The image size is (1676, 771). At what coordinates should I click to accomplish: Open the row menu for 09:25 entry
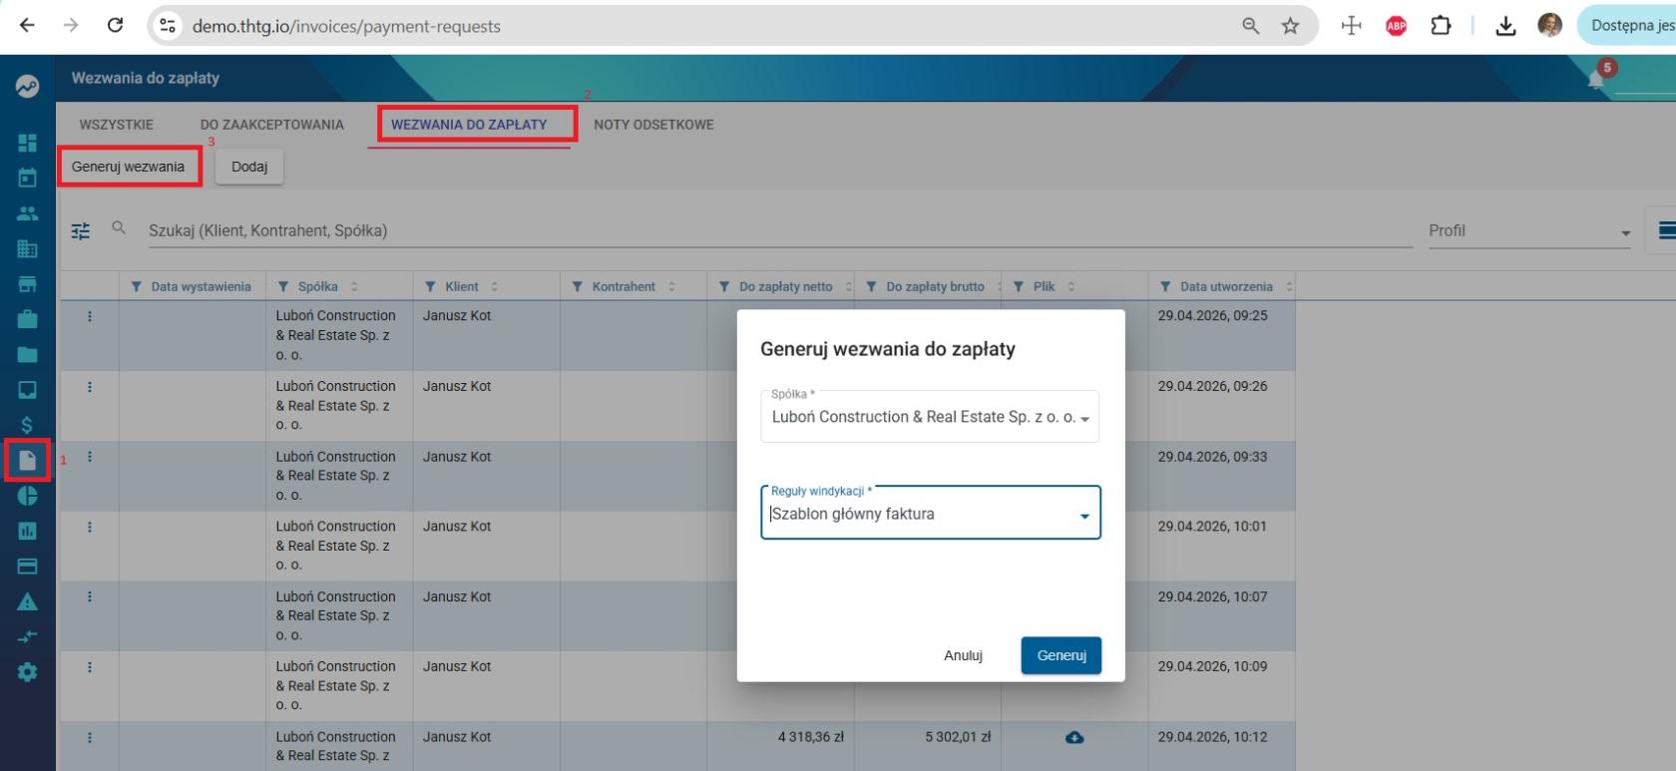90,316
